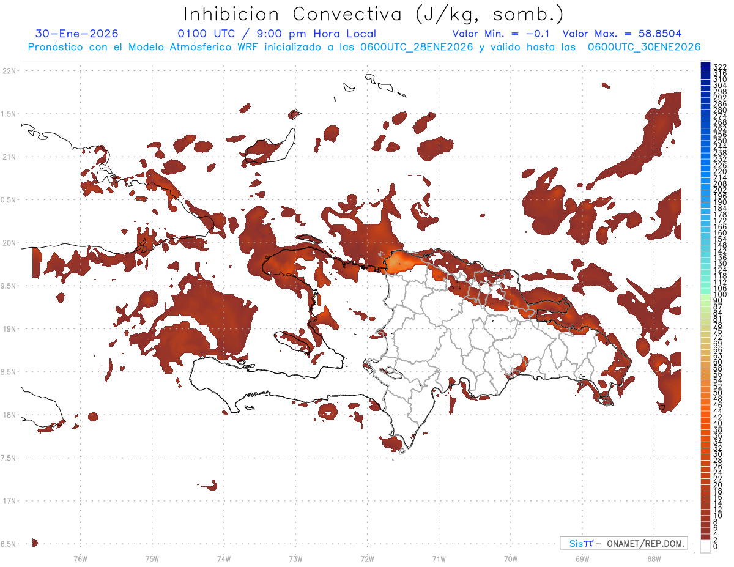The image size is (734, 567).
Task: Click the value 100 on the color scale
Action: point(719,295)
